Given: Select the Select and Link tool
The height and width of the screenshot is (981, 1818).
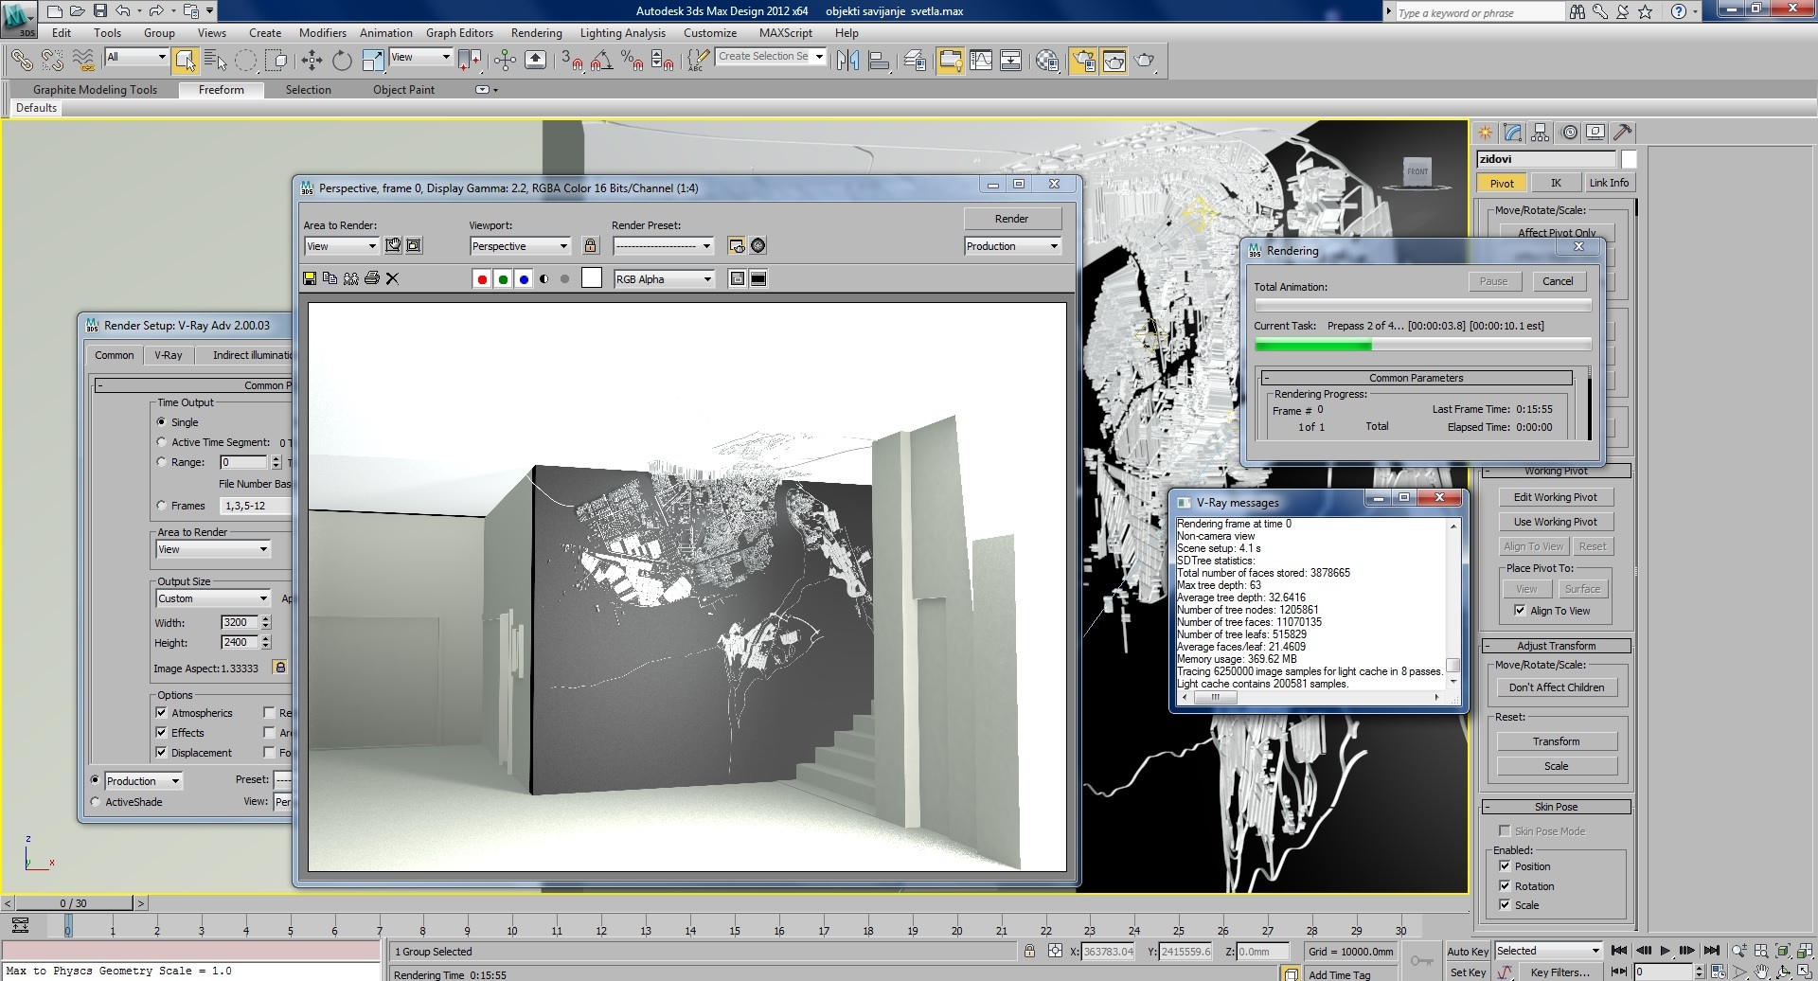Looking at the screenshot, I should 21,61.
